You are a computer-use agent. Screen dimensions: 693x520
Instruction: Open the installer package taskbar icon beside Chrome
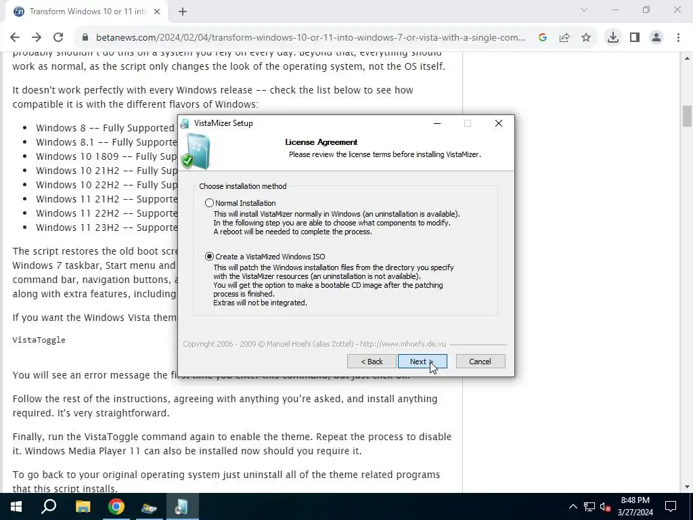click(149, 506)
